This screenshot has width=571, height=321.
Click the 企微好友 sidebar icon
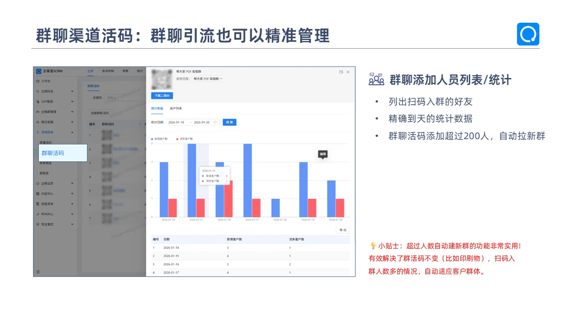pos(38,91)
